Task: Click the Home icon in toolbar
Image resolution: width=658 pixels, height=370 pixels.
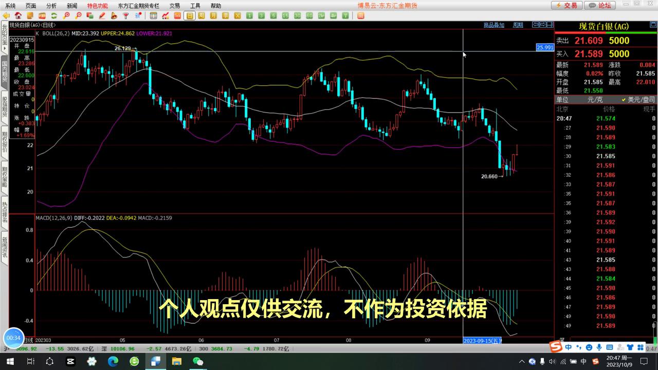Action: tap(19, 16)
